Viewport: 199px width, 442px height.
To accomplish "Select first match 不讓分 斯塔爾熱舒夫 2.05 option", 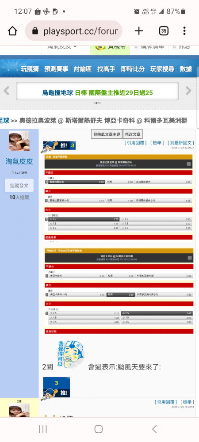I will point(163,182).
